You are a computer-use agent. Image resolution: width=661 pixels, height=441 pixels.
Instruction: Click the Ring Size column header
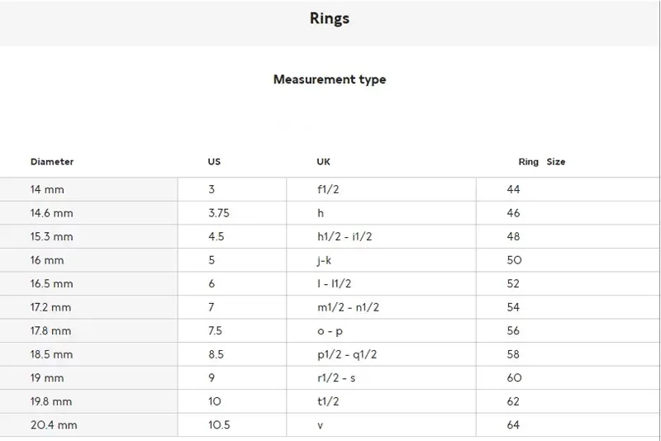pos(541,162)
